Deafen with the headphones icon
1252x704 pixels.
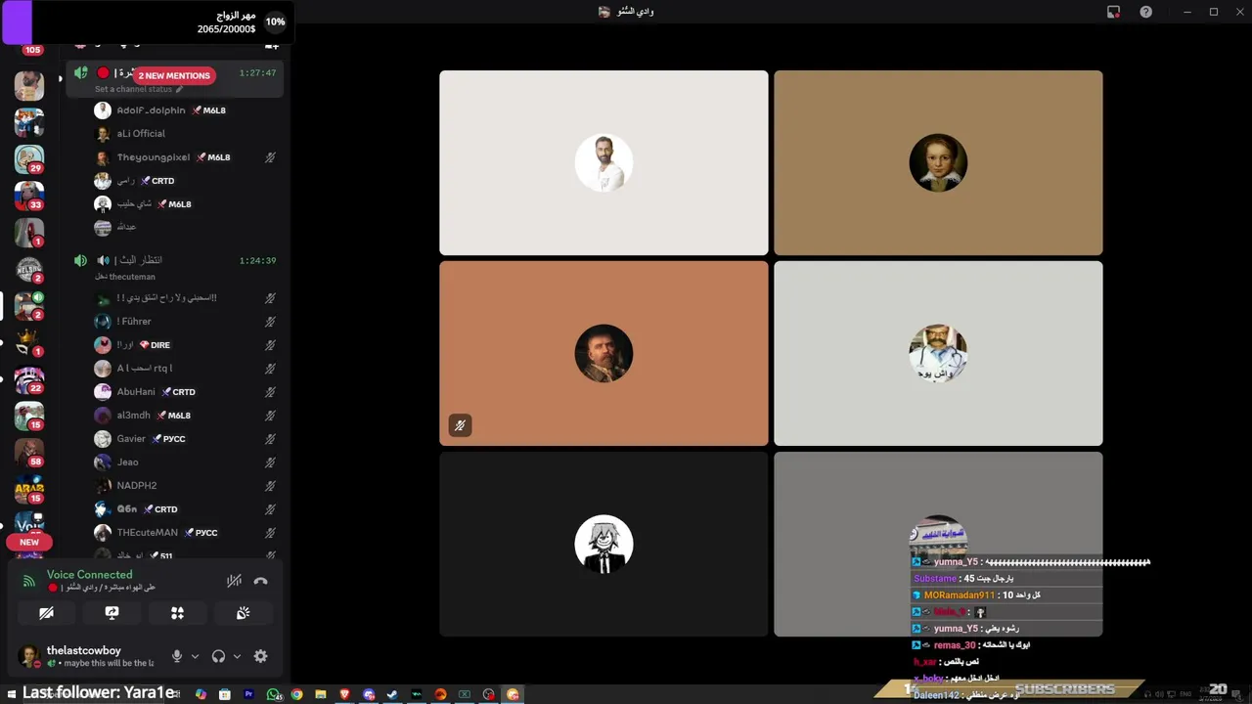pos(219,656)
